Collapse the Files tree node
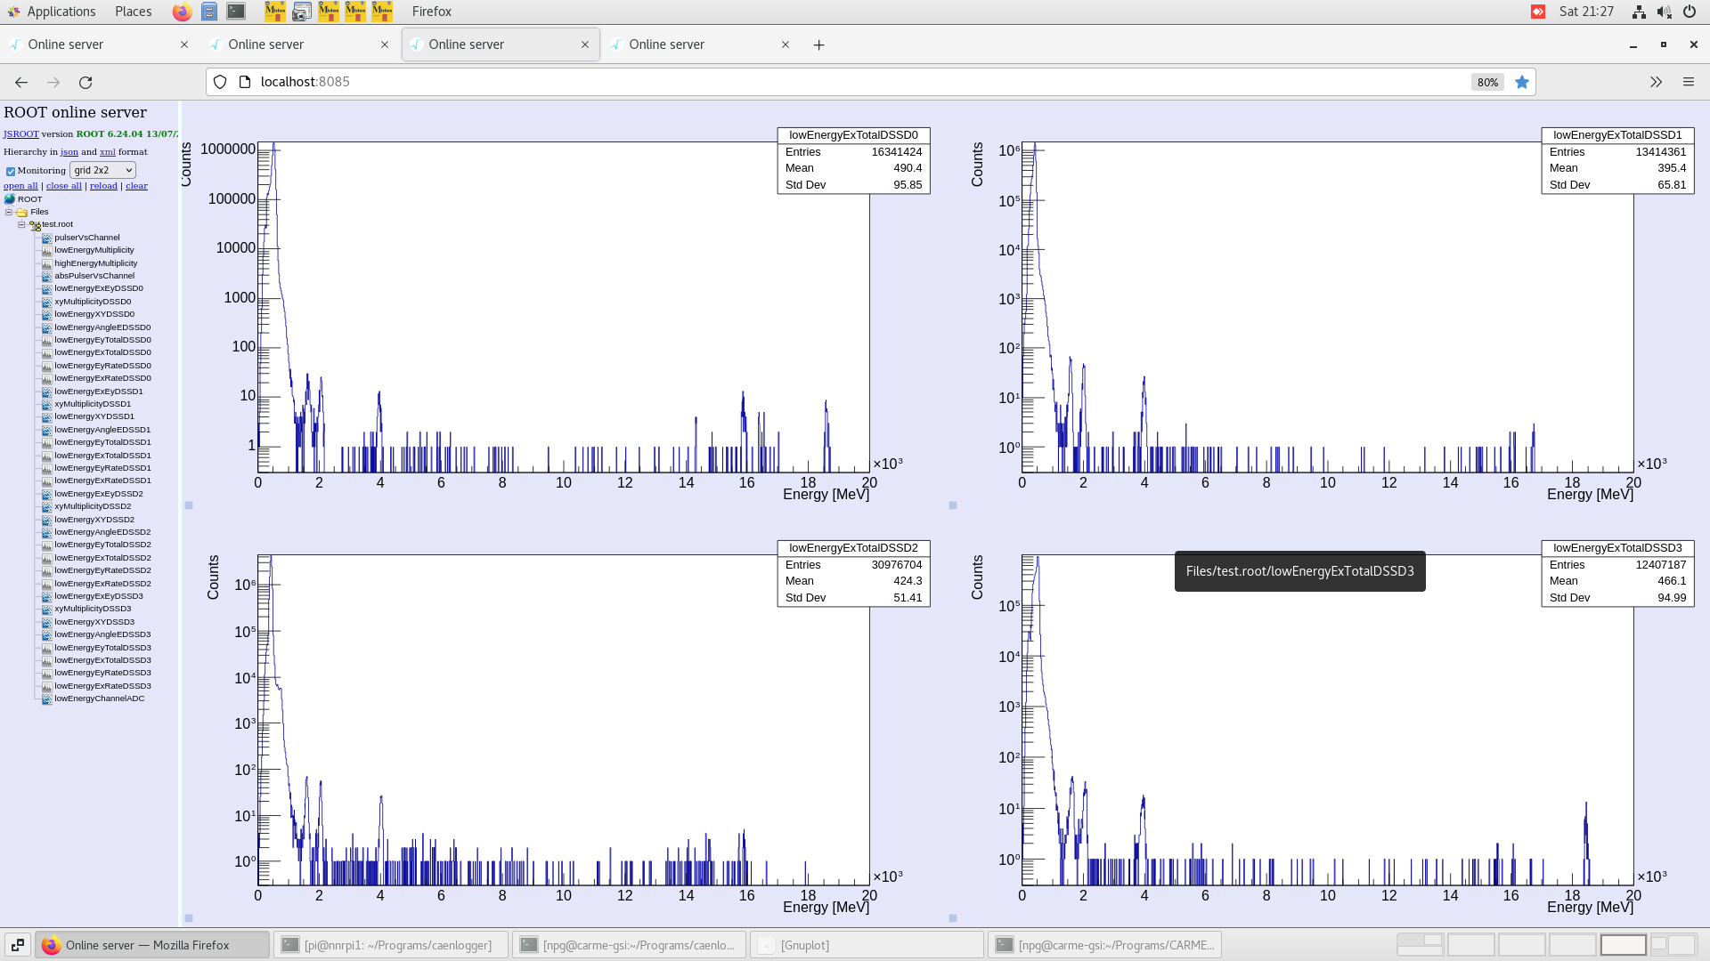Image resolution: width=1710 pixels, height=961 pixels. click(x=9, y=212)
